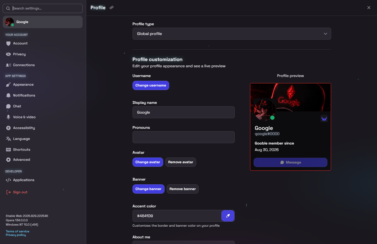Select the Google profile entry in sidebar
Viewport: 377px width, 244px height.
click(x=43, y=22)
